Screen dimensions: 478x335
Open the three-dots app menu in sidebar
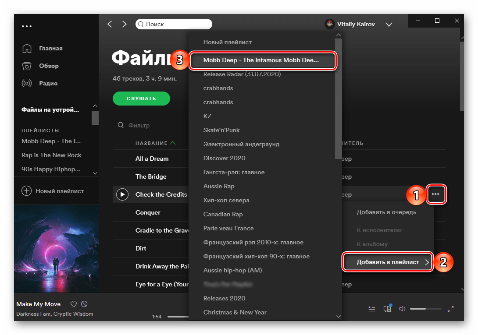coord(26,26)
